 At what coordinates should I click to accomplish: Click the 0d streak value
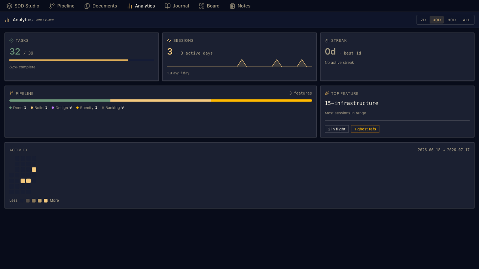point(330,52)
